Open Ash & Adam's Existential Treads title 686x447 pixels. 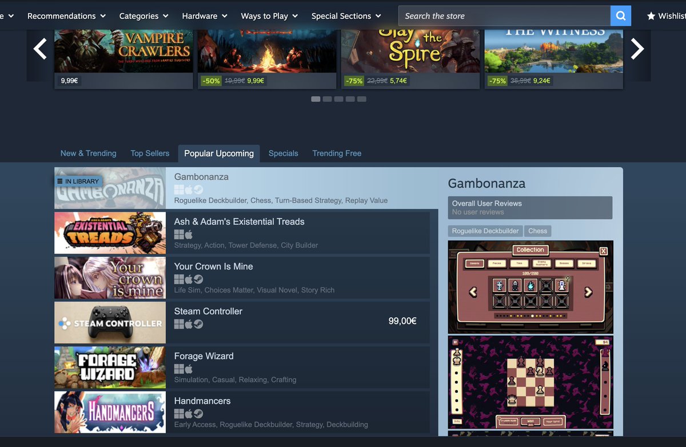click(240, 221)
